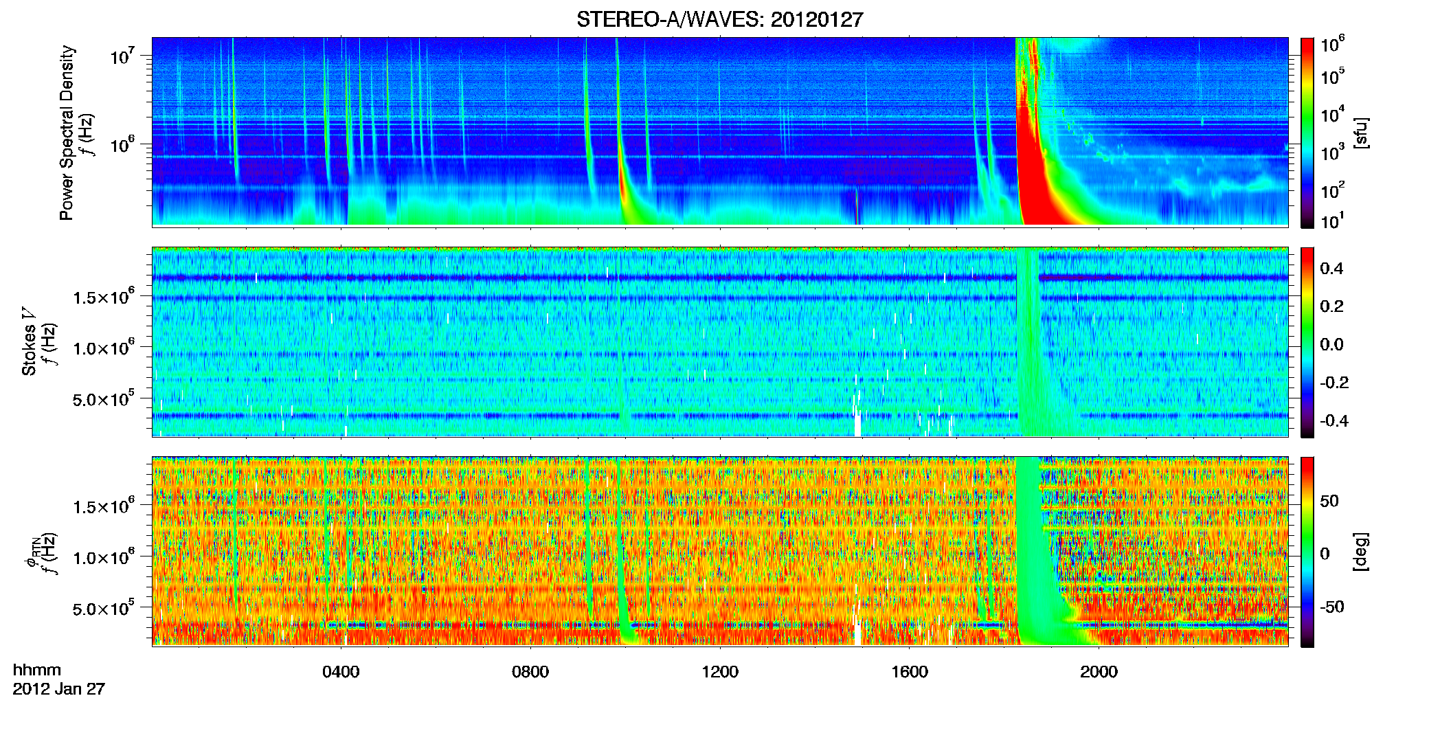Select the "2012 Jan 27" date label
This screenshot has height=742, width=1440.
click(x=59, y=688)
